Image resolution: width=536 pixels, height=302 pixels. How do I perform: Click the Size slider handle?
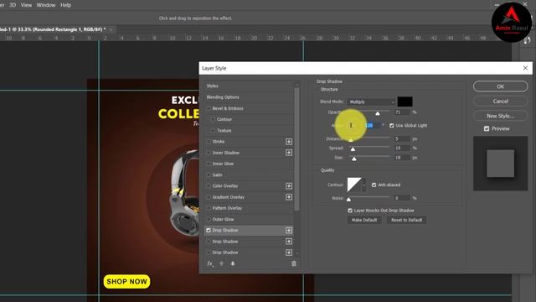[x=354, y=159]
